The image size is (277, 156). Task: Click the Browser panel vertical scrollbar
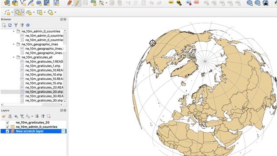pos(65,66)
